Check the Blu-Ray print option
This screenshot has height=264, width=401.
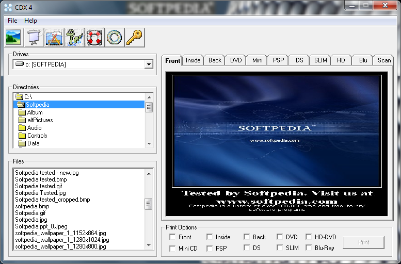(x=309, y=248)
